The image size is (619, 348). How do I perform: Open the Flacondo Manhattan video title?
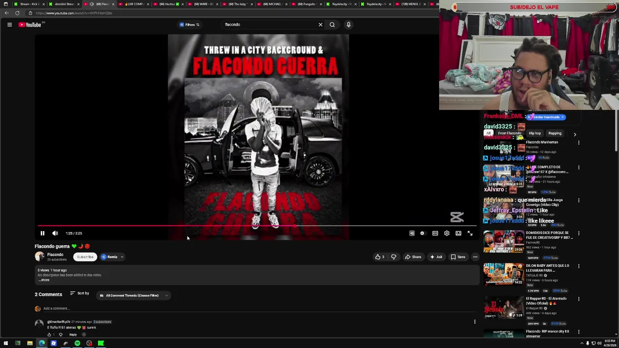click(542, 142)
